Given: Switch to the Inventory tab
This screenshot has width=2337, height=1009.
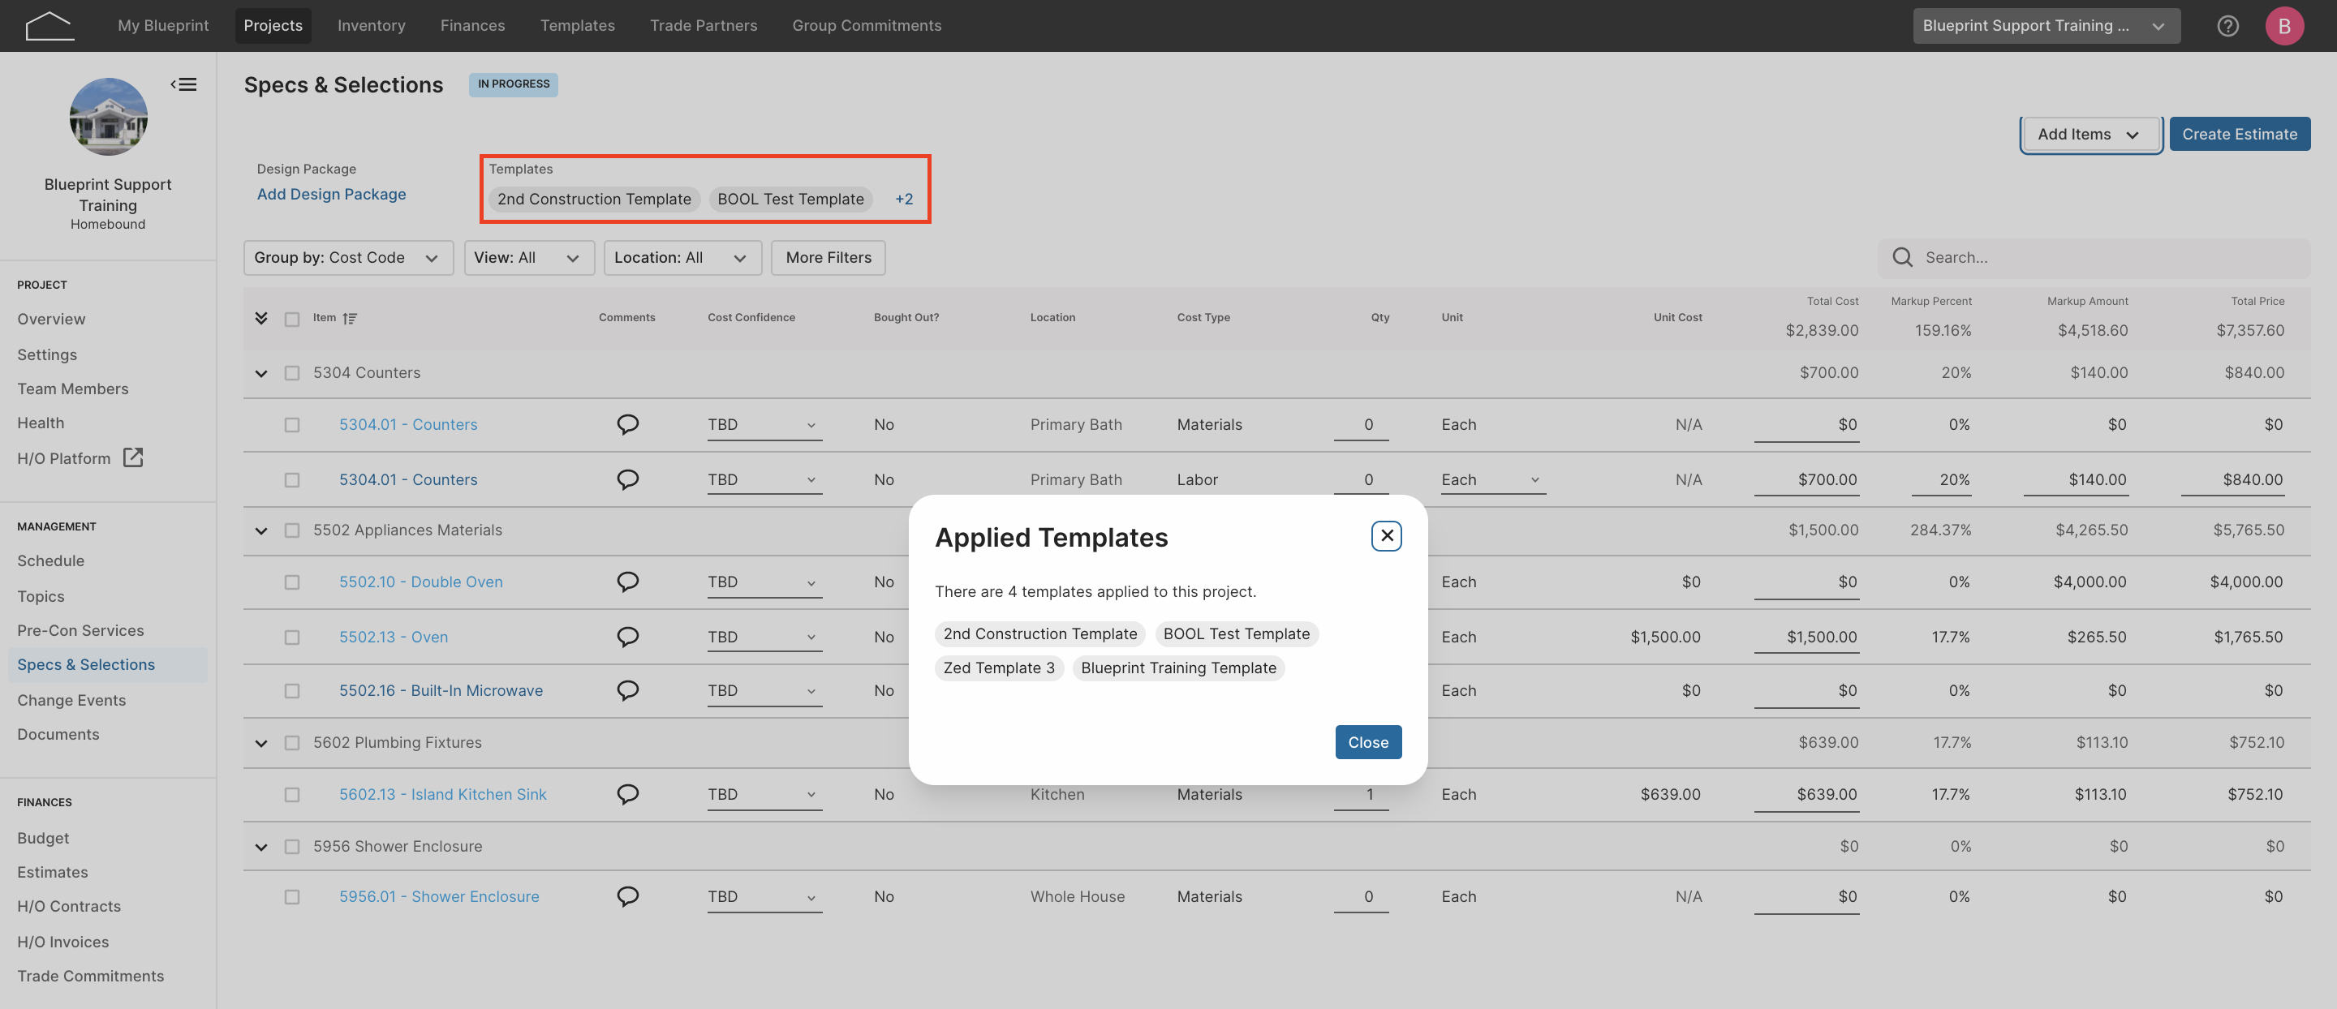Looking at the screenshot, I should (x=371, y=25).
